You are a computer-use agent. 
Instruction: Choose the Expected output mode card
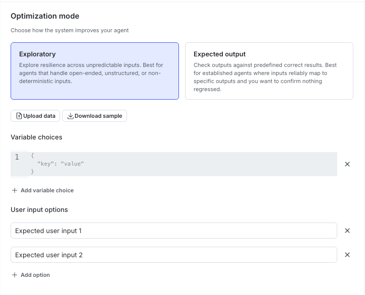pos(269,71)
